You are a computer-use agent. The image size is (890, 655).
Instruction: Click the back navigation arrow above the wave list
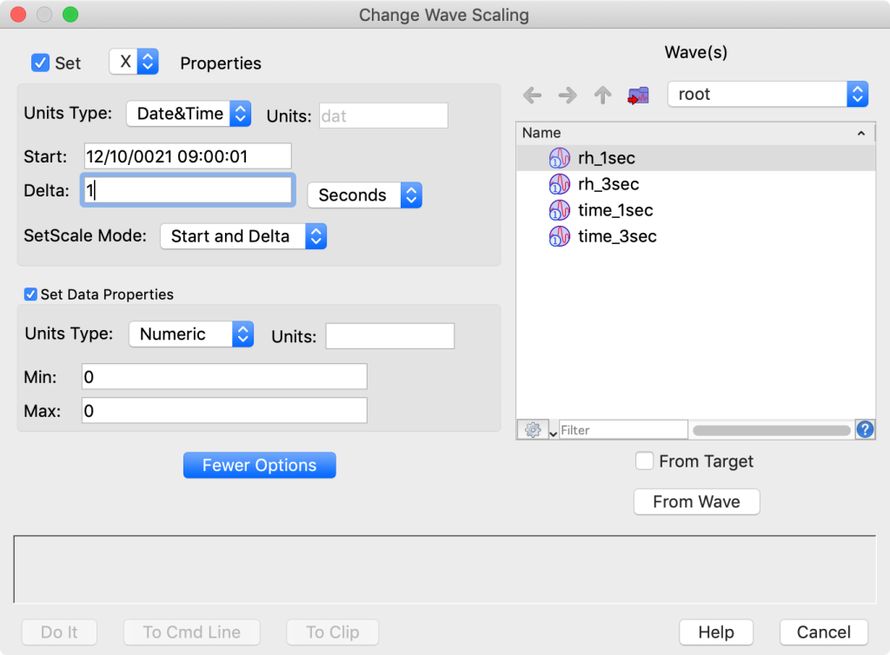[532, 96]
